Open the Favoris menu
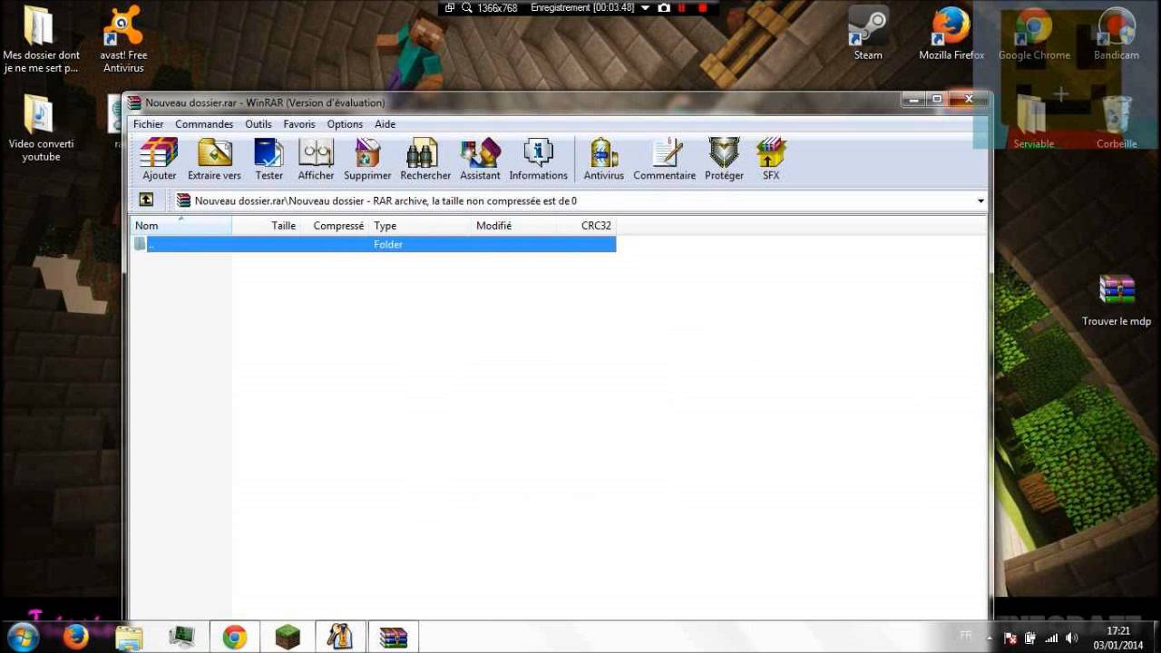This screenshot has height=653, width=1161. pyautogui.click(x=299, y=124)
